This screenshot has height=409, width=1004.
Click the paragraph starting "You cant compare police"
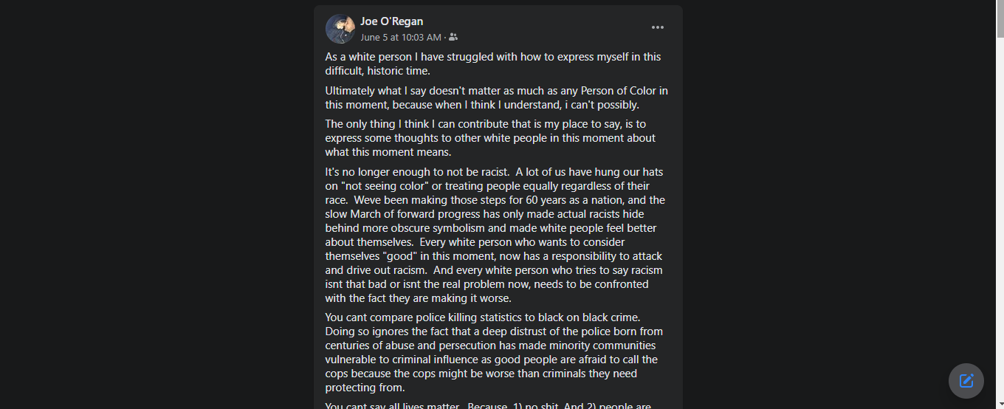click(x=495, y=352)
